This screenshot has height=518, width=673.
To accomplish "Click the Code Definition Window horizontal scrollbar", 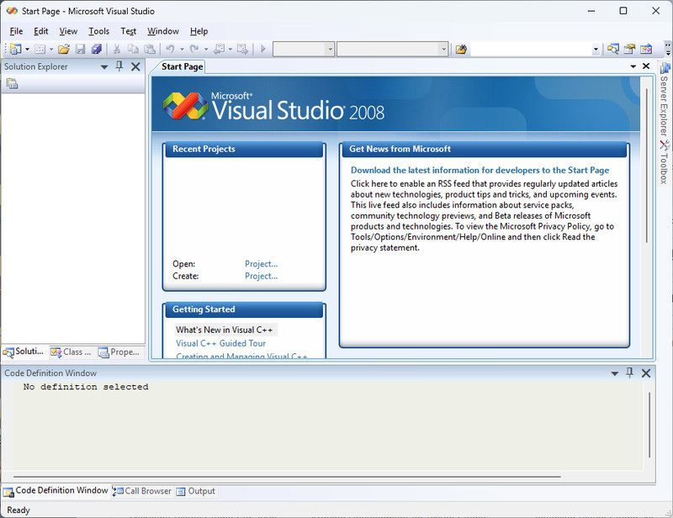I will (287, 476).
